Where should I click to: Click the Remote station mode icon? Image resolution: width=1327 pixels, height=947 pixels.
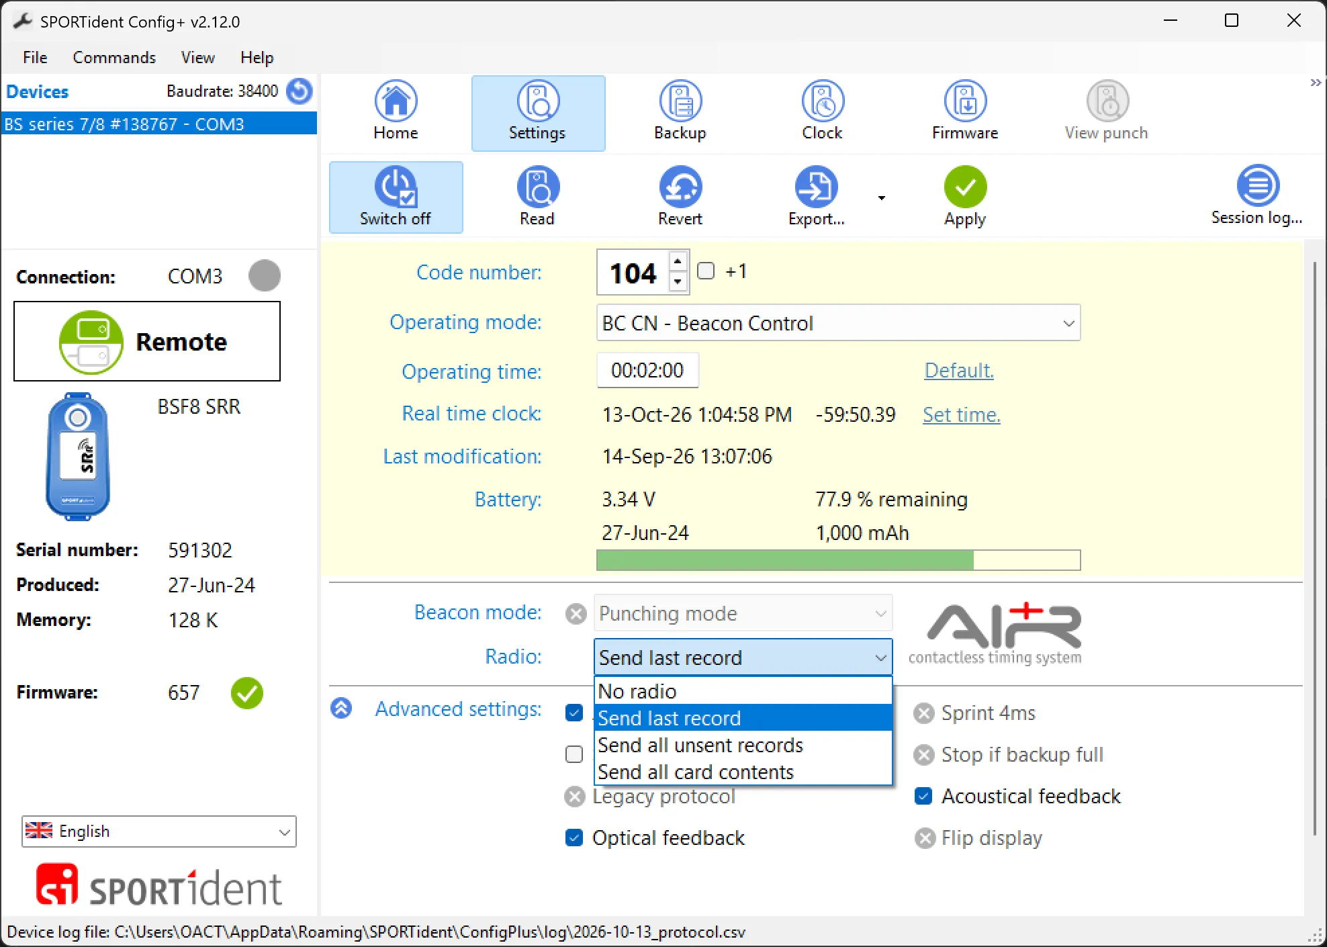pos(91,342)
